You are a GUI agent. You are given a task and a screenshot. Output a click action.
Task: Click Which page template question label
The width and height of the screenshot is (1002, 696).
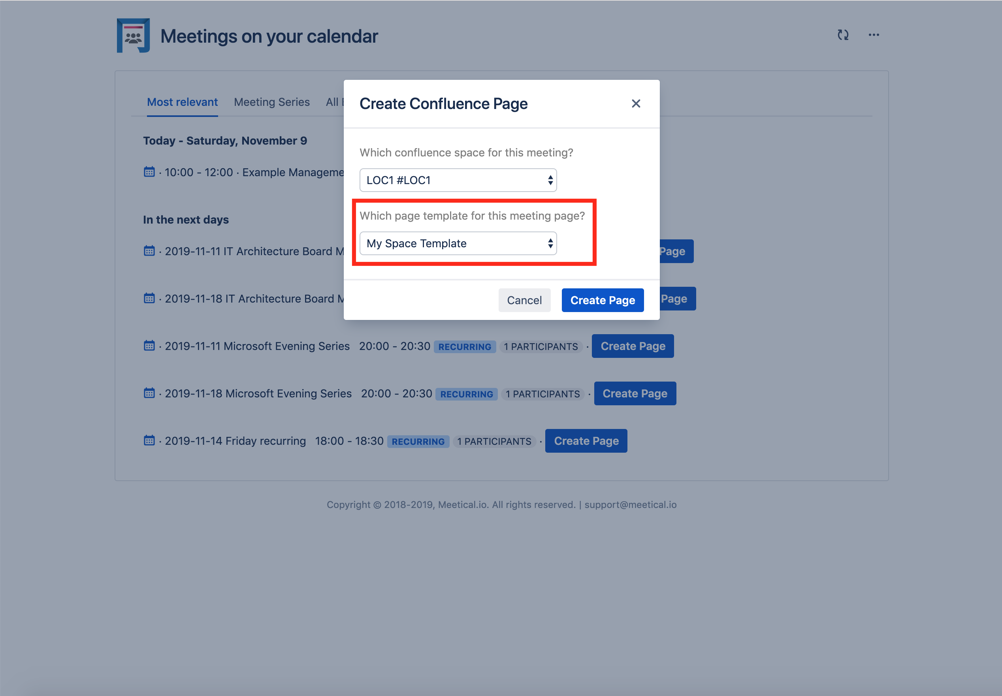click(472, 216)
